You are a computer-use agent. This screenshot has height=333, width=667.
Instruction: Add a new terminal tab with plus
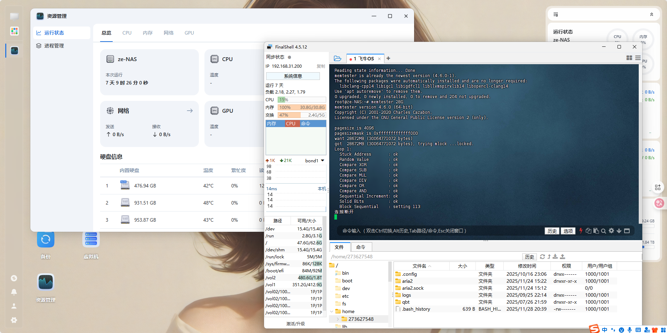388,58
